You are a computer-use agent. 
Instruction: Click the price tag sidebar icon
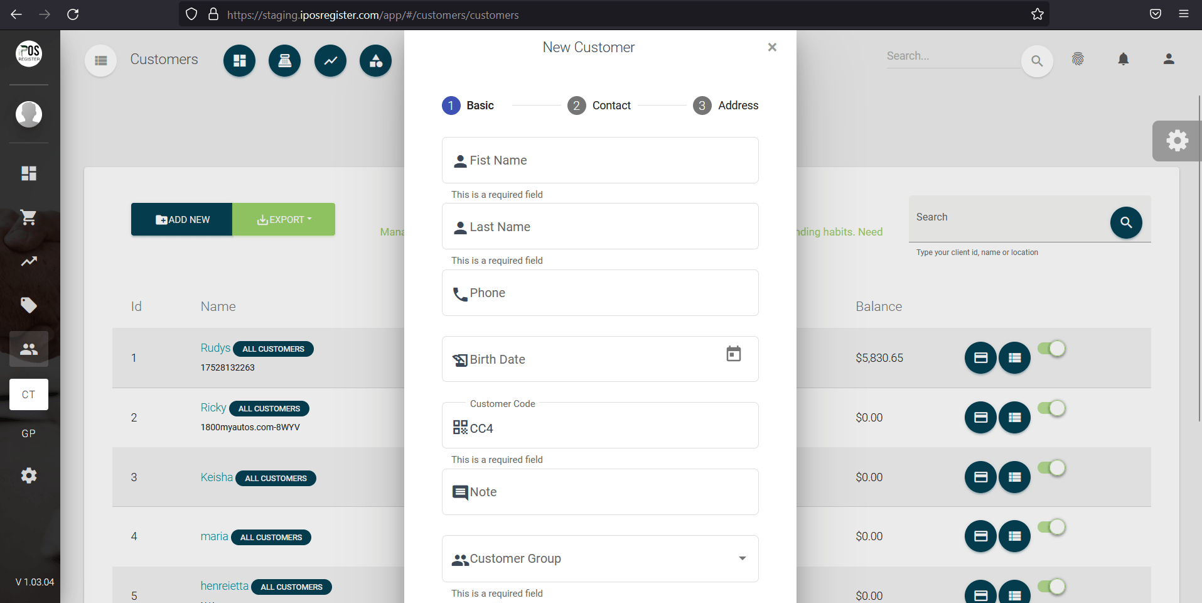(28, 305)
